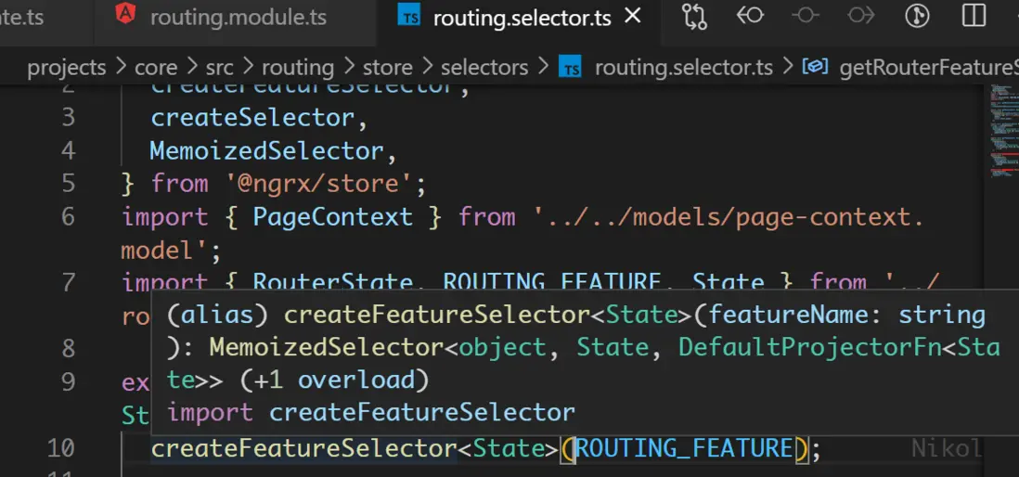The width and height of the screenshot is (1019, 477).
Task: Open the 'projects' breadcrumb dropdown
Action: click(67, 67)
